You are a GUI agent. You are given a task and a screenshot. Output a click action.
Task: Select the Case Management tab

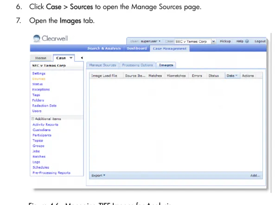170,48
